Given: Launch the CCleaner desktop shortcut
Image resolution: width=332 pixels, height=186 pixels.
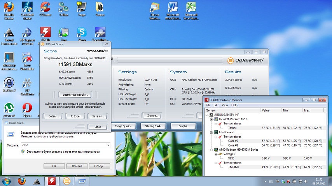Looking at the screenshot, I should pos(45,9).
